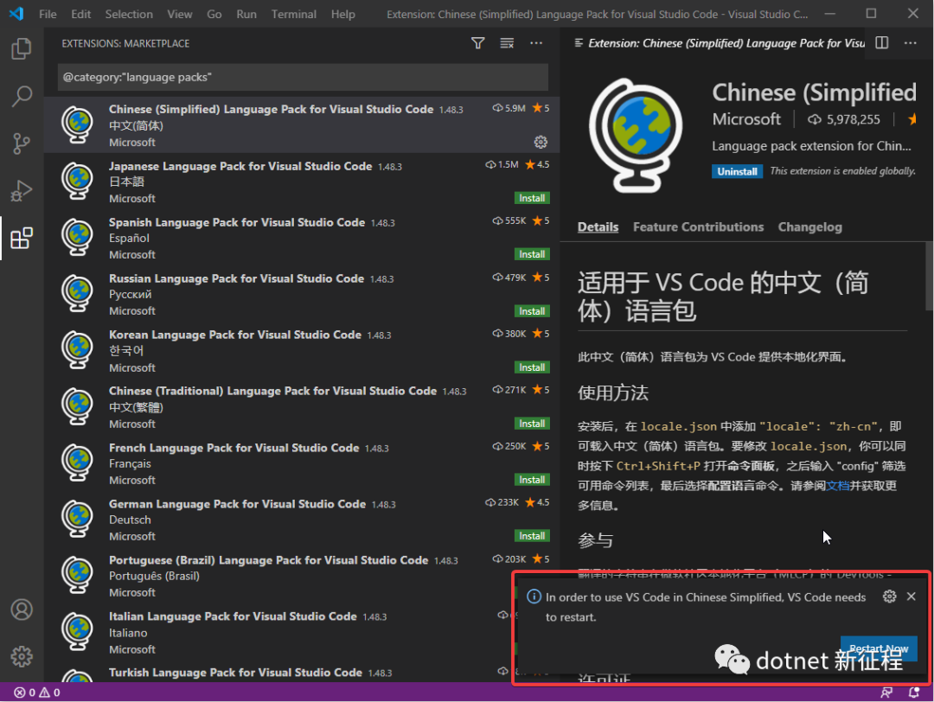Install German Language Pack

pyautogui.click(x=532, y=536)
